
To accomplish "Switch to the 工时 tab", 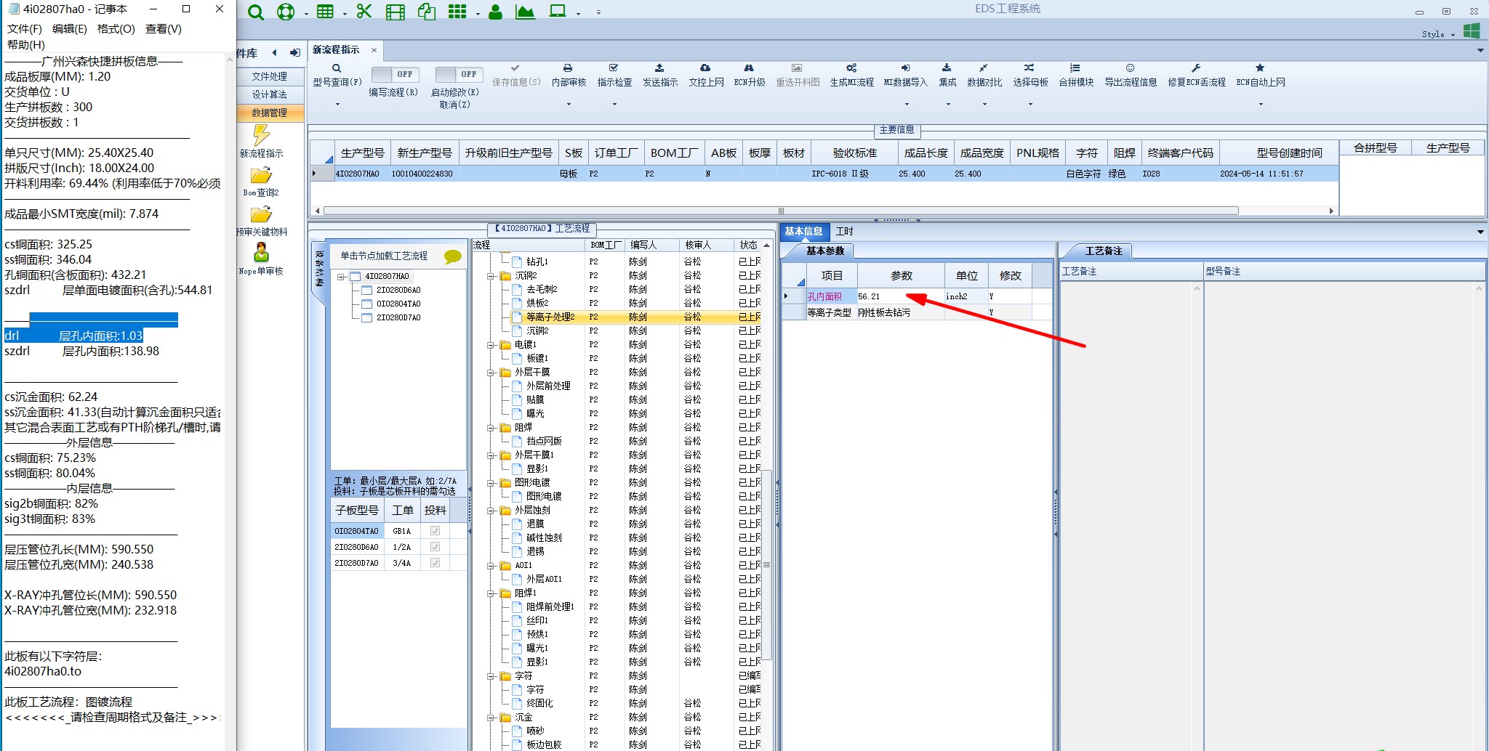I will click(844, 232).
